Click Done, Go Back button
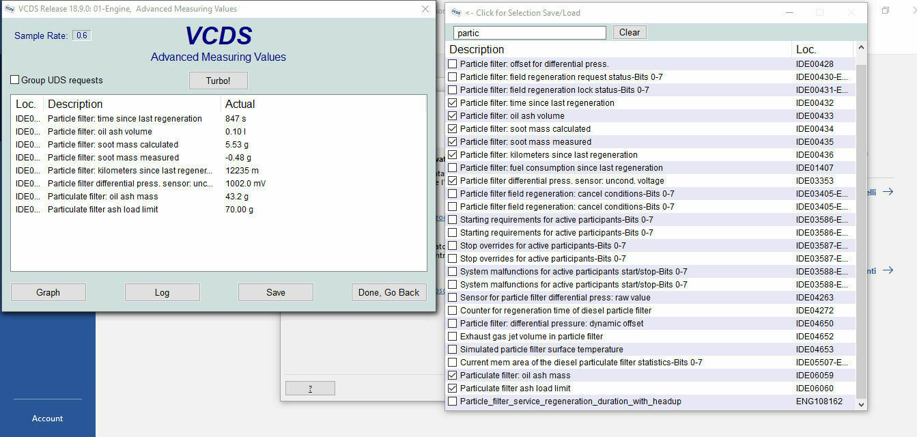The height and width of the screenshot is (437, 917). pyautogui.click(x=389, y=292)
